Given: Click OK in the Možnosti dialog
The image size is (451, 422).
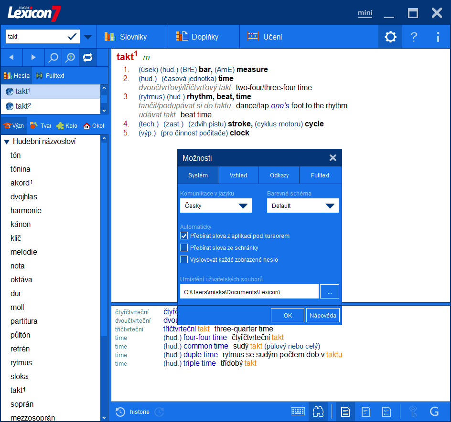Looking at the screenshot, I should click(288, 315).
